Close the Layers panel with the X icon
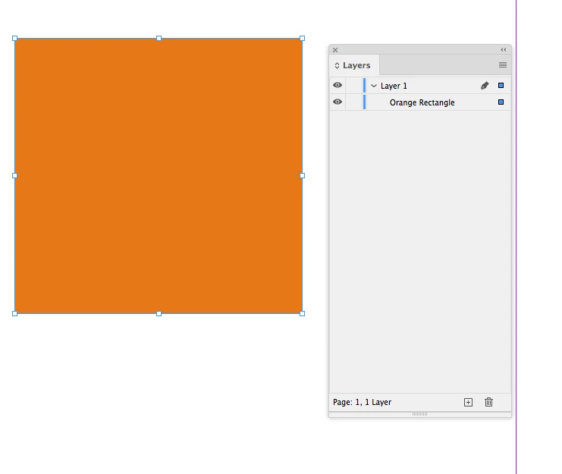562x474 pixels. (x=335, y=50)
